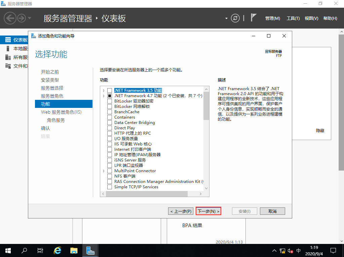Open the 管理(M) menu

click(272, 18)
